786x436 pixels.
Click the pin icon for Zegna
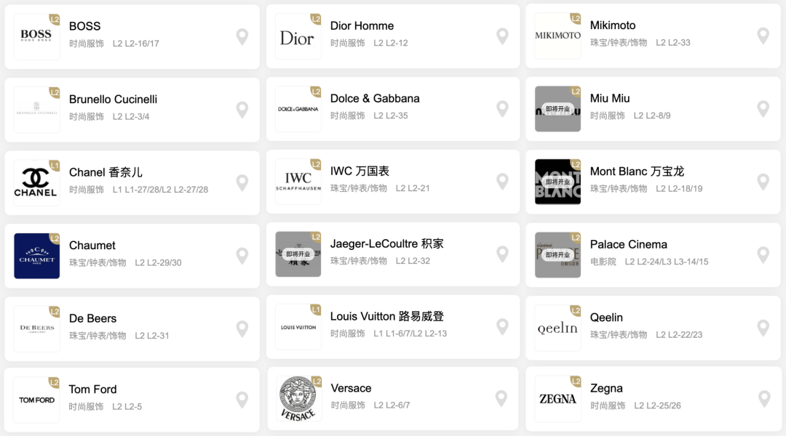pyautogui.click(x=764, y=398)
